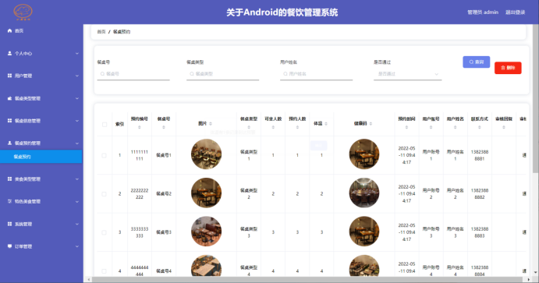The height and width of the screenshot is (283, 539).
Task: Expand the 个人中心 chevron
Action: [77, 54]
